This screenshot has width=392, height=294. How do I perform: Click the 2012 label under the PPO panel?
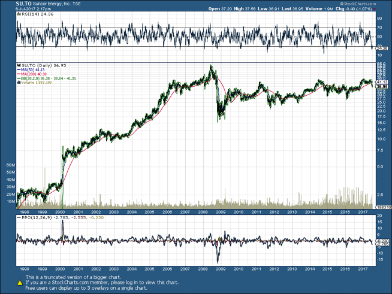tap(275, 269)
